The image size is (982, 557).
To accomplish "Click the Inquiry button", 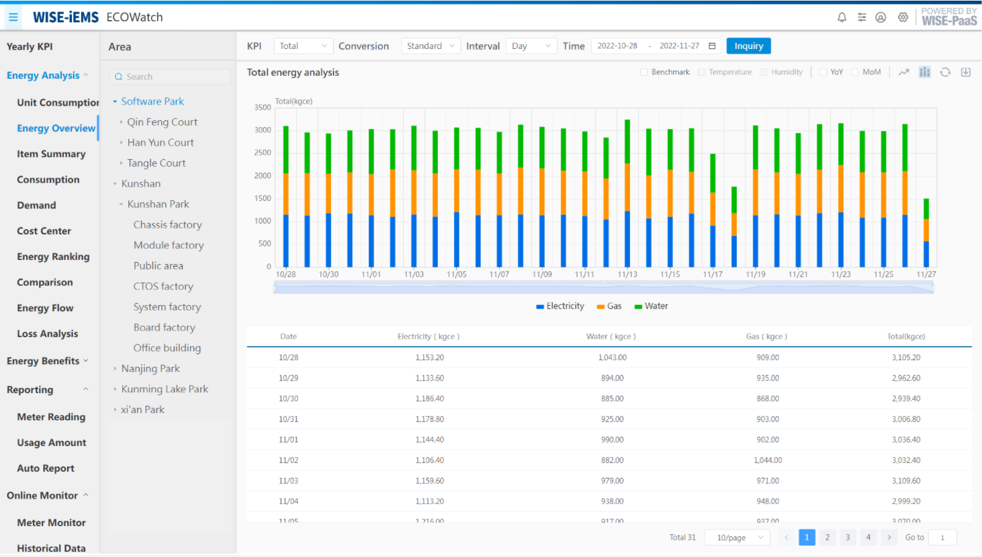I will coord(748,46).
